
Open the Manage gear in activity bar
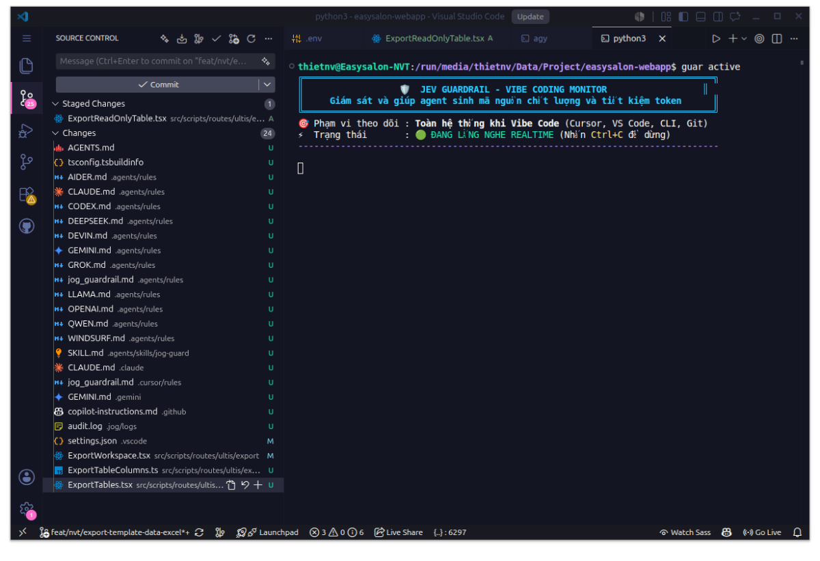click(x=26, y=509)
